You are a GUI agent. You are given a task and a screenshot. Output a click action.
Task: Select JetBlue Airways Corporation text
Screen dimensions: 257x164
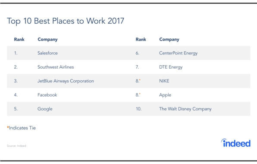coord(66,81)
